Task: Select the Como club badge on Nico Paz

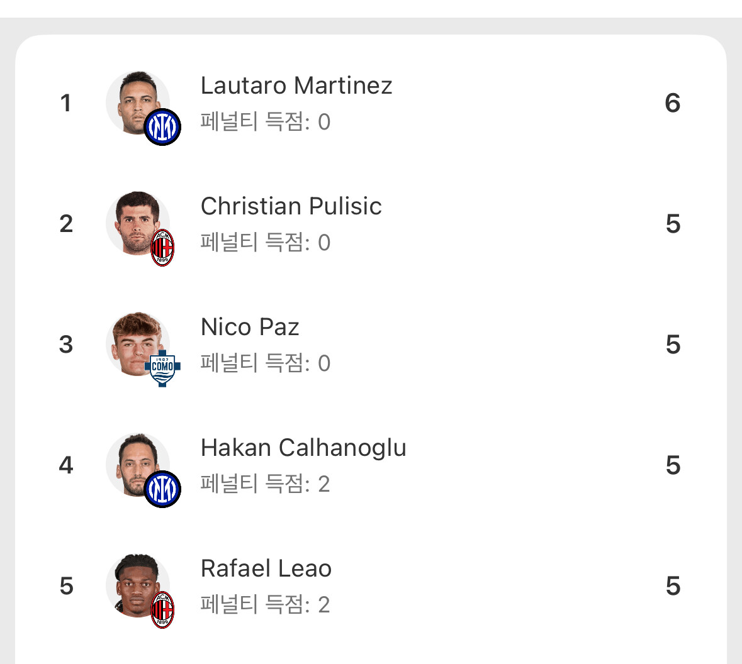Action: pyautogui.click(x=162, y=368)
